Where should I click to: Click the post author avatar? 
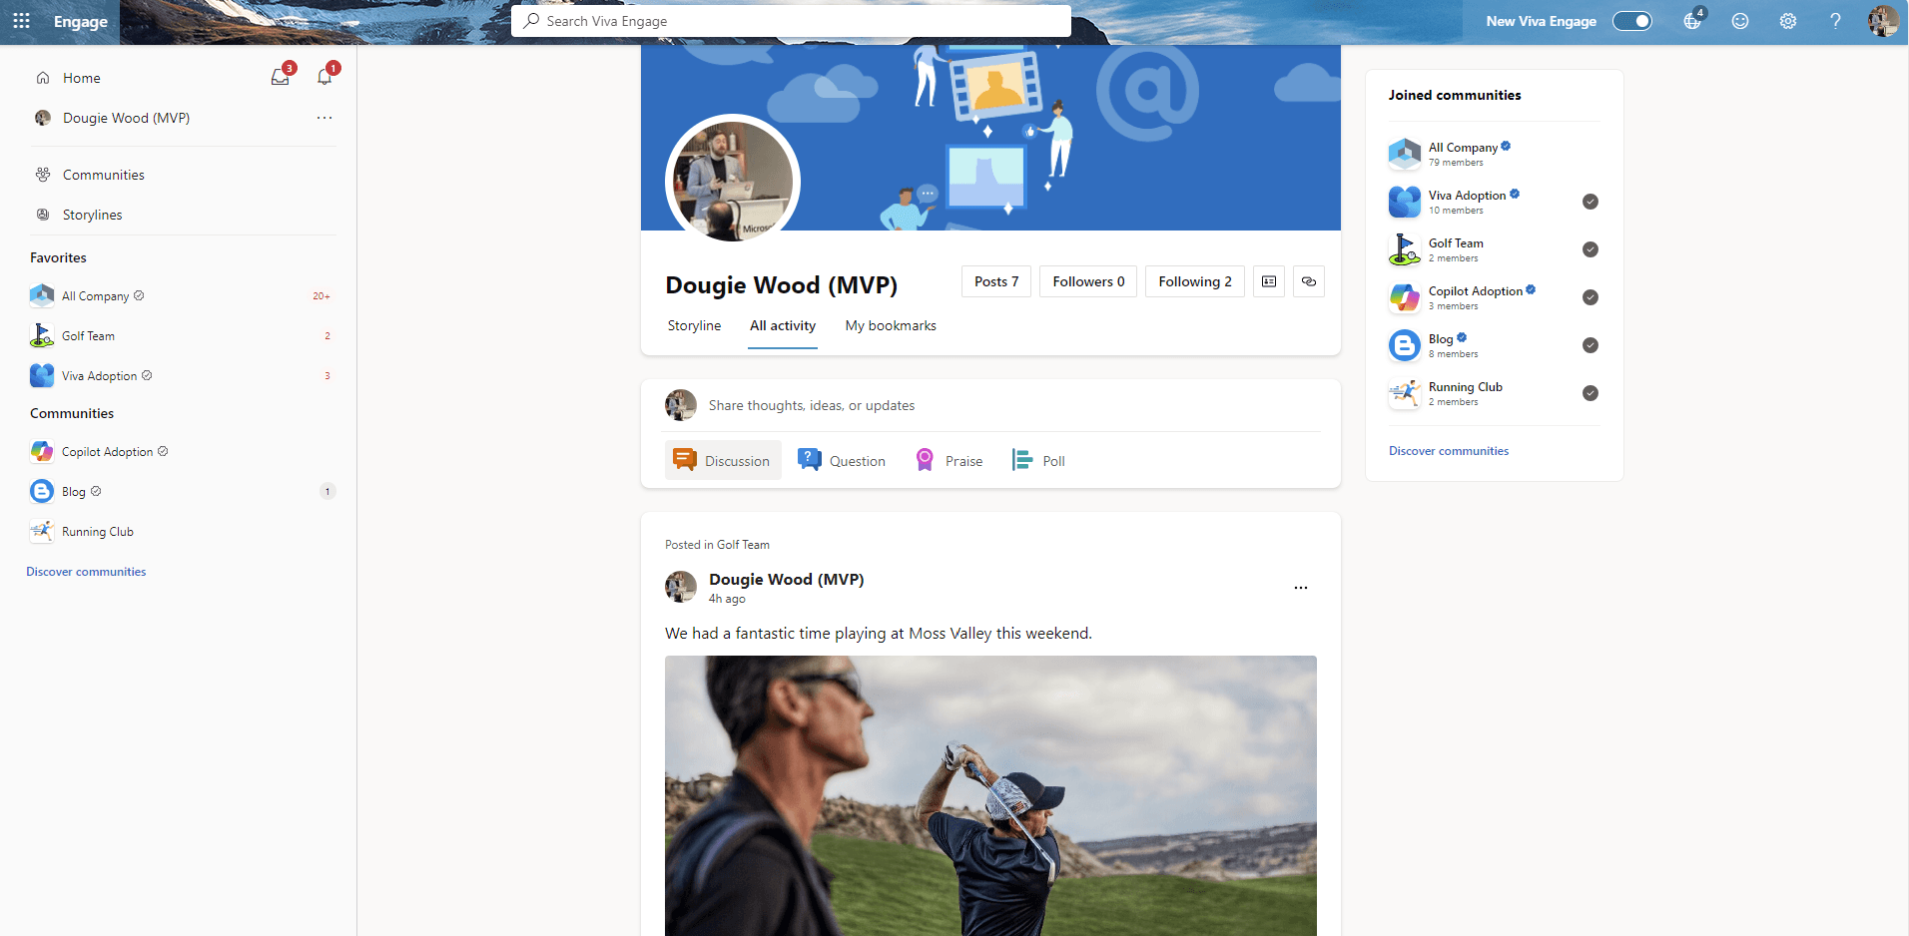point(681,587)
